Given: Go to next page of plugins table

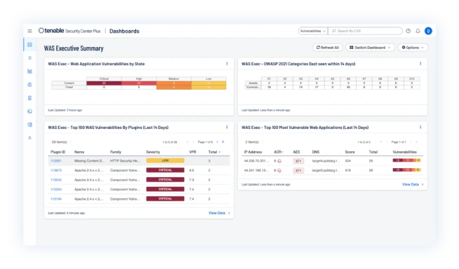Looking at the screenshot, I should (x=217, y=142).
